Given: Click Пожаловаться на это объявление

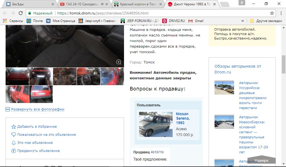Looking at the screenshot, I should tap(47, 135).
